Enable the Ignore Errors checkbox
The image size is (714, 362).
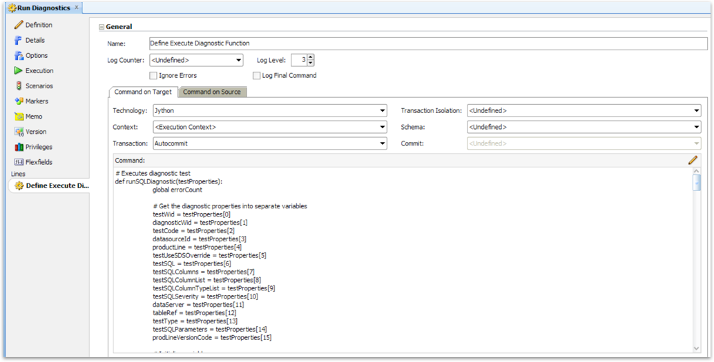click(x=153, y=75)
